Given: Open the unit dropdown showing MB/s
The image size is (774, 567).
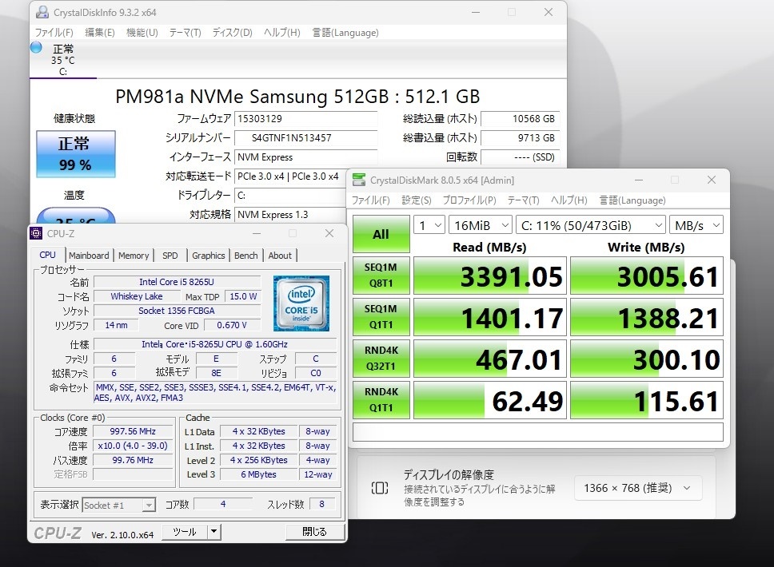Looking at the screenshot, I should [696, 225].
